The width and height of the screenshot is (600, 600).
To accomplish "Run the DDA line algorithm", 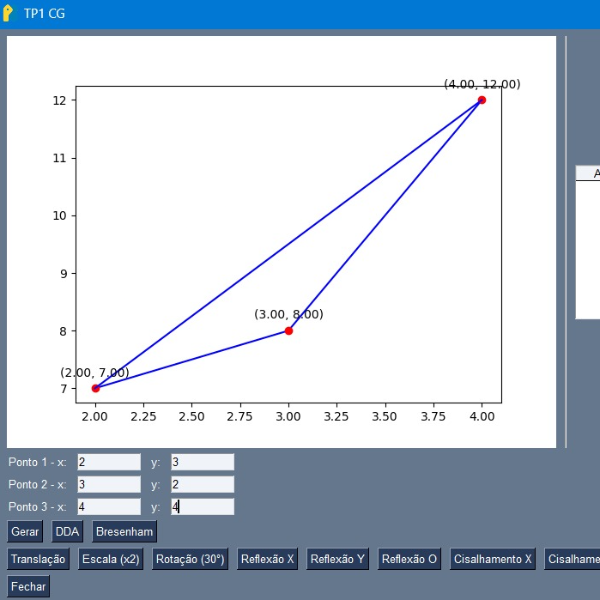I will pyautogui.click(x=67, y=531).
